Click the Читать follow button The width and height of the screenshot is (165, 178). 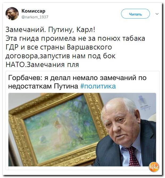tap(135, 14)
